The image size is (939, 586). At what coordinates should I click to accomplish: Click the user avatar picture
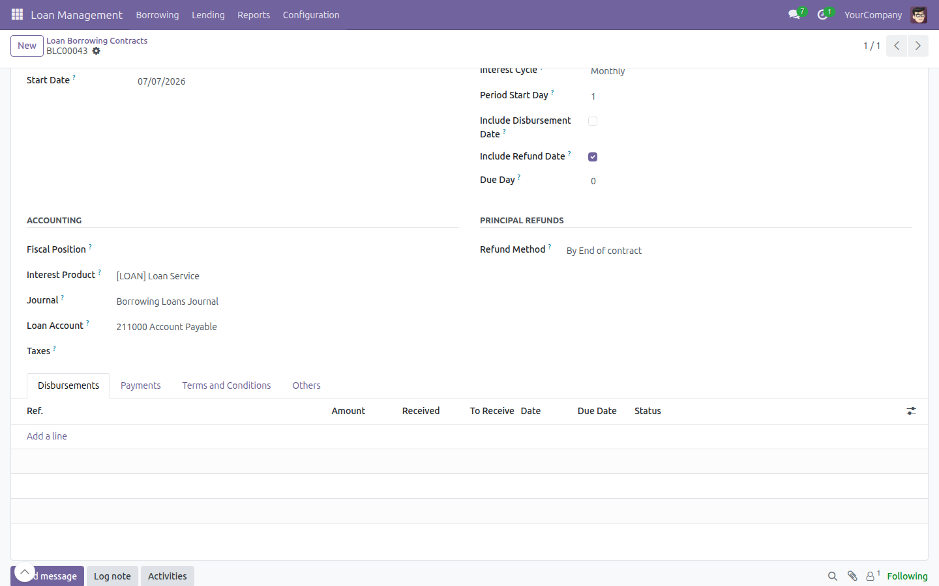click(x=919, y=15)
